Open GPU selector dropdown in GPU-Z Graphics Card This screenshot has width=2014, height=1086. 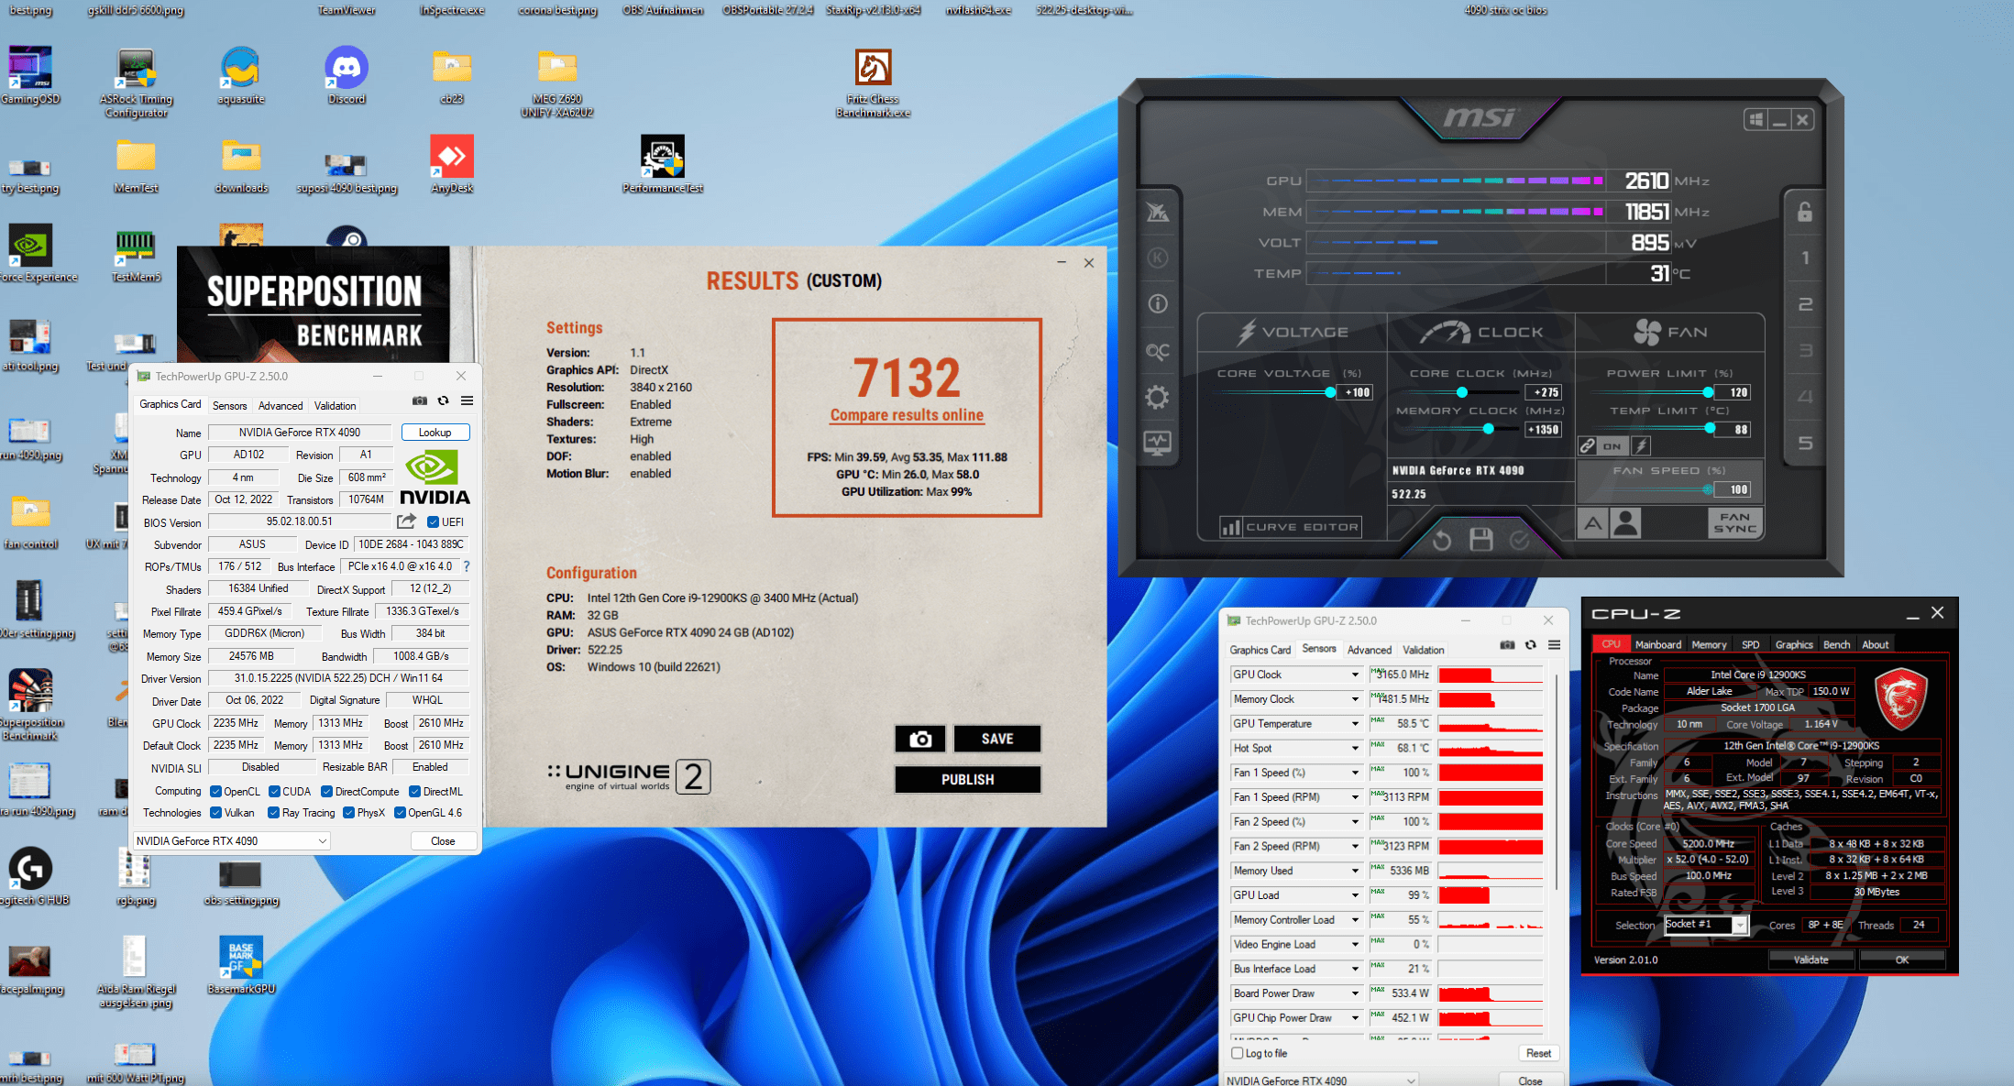[x=231, y=841]
